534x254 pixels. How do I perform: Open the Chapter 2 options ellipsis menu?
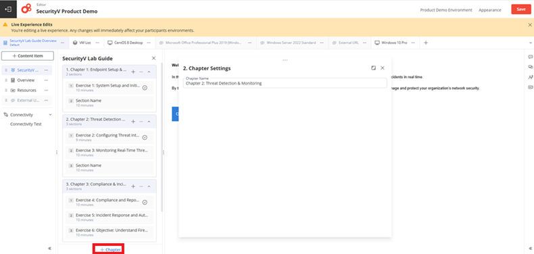141,122
